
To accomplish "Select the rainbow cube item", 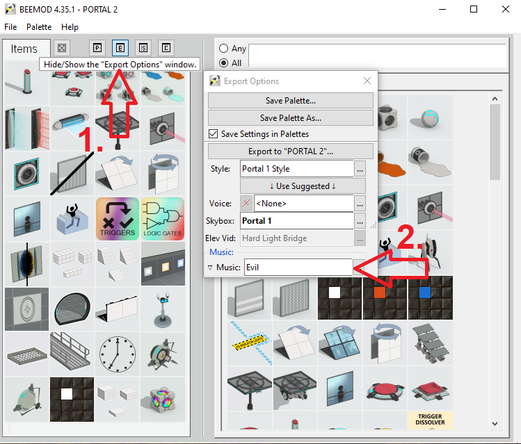I will click(x=163, y=399).
